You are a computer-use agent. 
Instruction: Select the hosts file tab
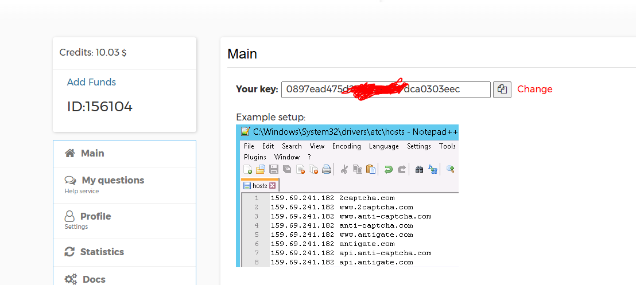(x=259, y=186)
